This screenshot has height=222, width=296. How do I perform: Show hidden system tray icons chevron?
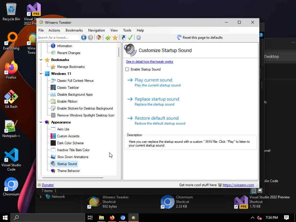[x=252, y=218]
